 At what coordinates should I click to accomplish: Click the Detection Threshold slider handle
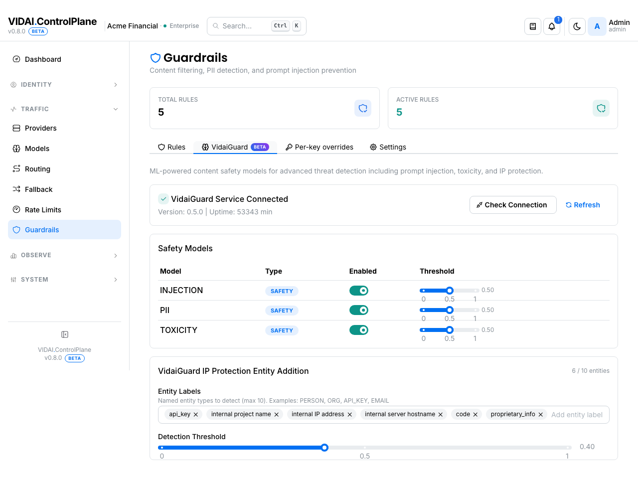point(324,448)
